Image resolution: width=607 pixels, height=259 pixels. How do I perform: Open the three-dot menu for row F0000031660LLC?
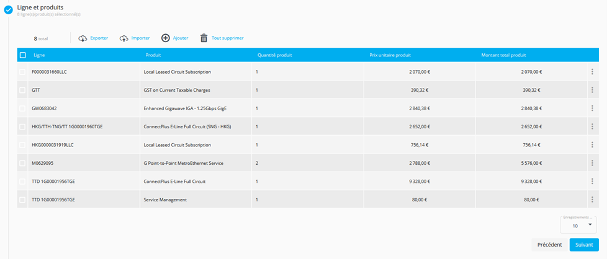[592, 72]
